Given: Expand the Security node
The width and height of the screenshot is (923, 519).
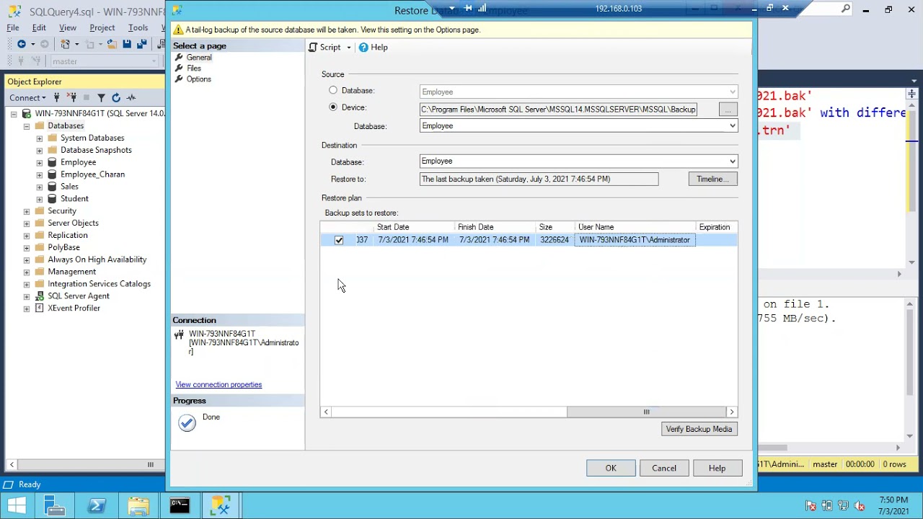Looking at the screenshot, I should (x=27, y=211).
